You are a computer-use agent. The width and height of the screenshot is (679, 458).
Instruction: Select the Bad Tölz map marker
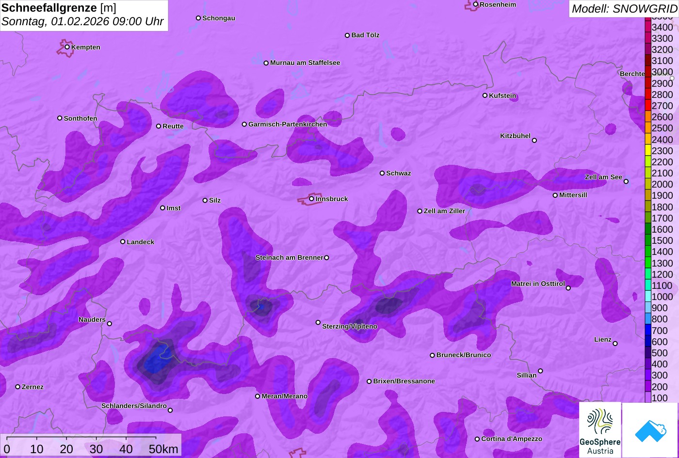coord(347,35)
